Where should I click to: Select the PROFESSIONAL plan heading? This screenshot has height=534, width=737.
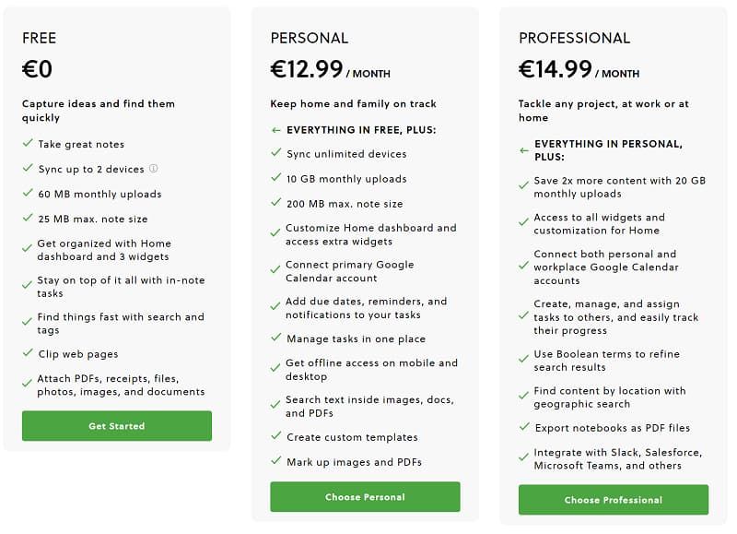(x=574, y=38)
